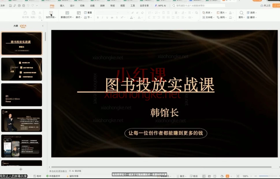Open the 审阅 review tab
Viewport: 280px width, 179px height.
tap(112, 6)
